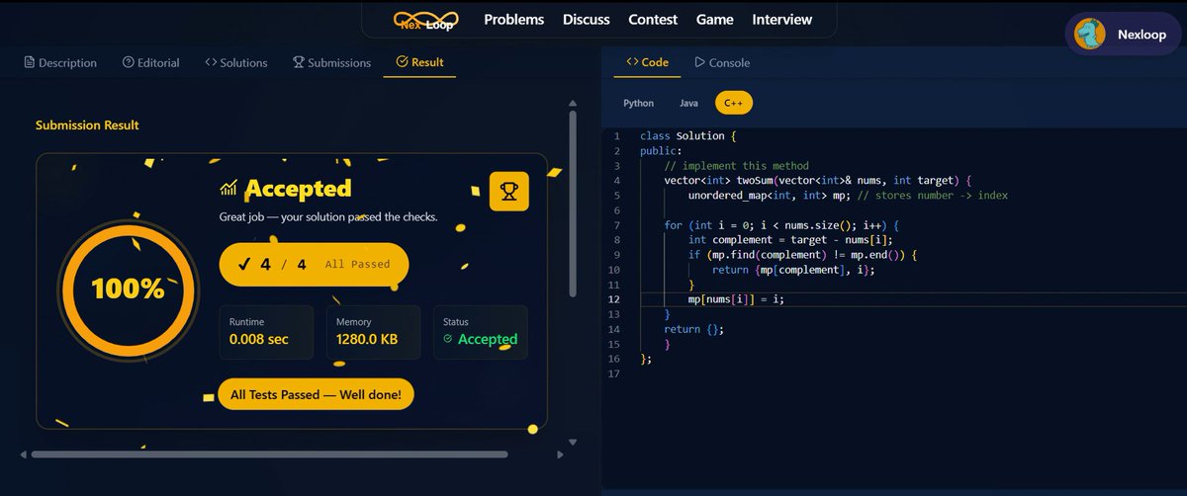The width and height of the screenshot is (1187, 496).
Task: Open the Game section
Action: [x=715, y=20]
